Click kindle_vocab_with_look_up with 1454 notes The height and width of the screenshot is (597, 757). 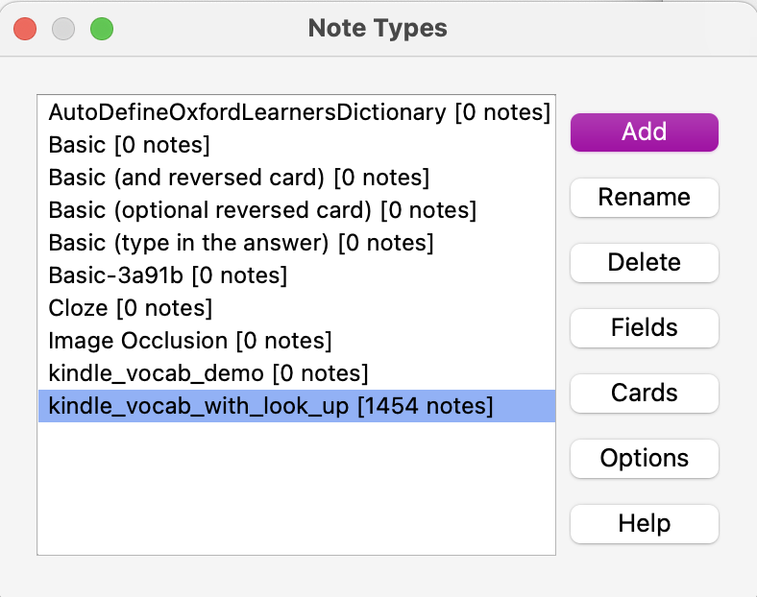(270, 406)
